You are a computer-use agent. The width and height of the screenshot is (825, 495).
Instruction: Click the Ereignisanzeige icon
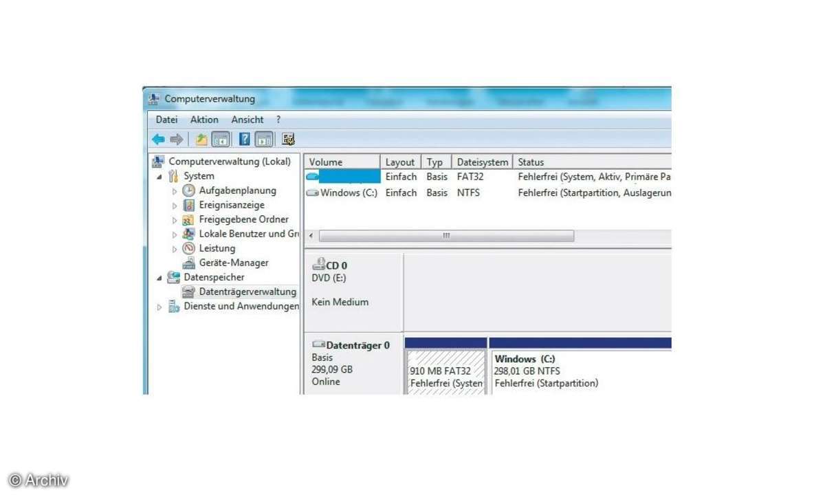pos(188,206)
